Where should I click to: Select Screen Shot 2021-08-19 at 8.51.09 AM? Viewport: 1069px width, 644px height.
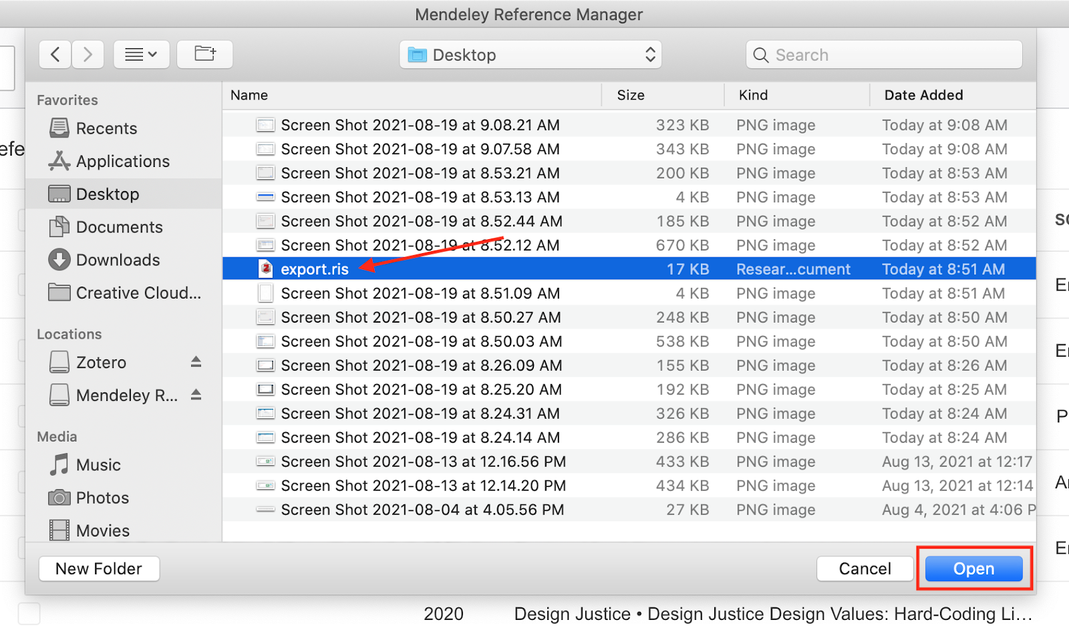[x=629, y=293]
